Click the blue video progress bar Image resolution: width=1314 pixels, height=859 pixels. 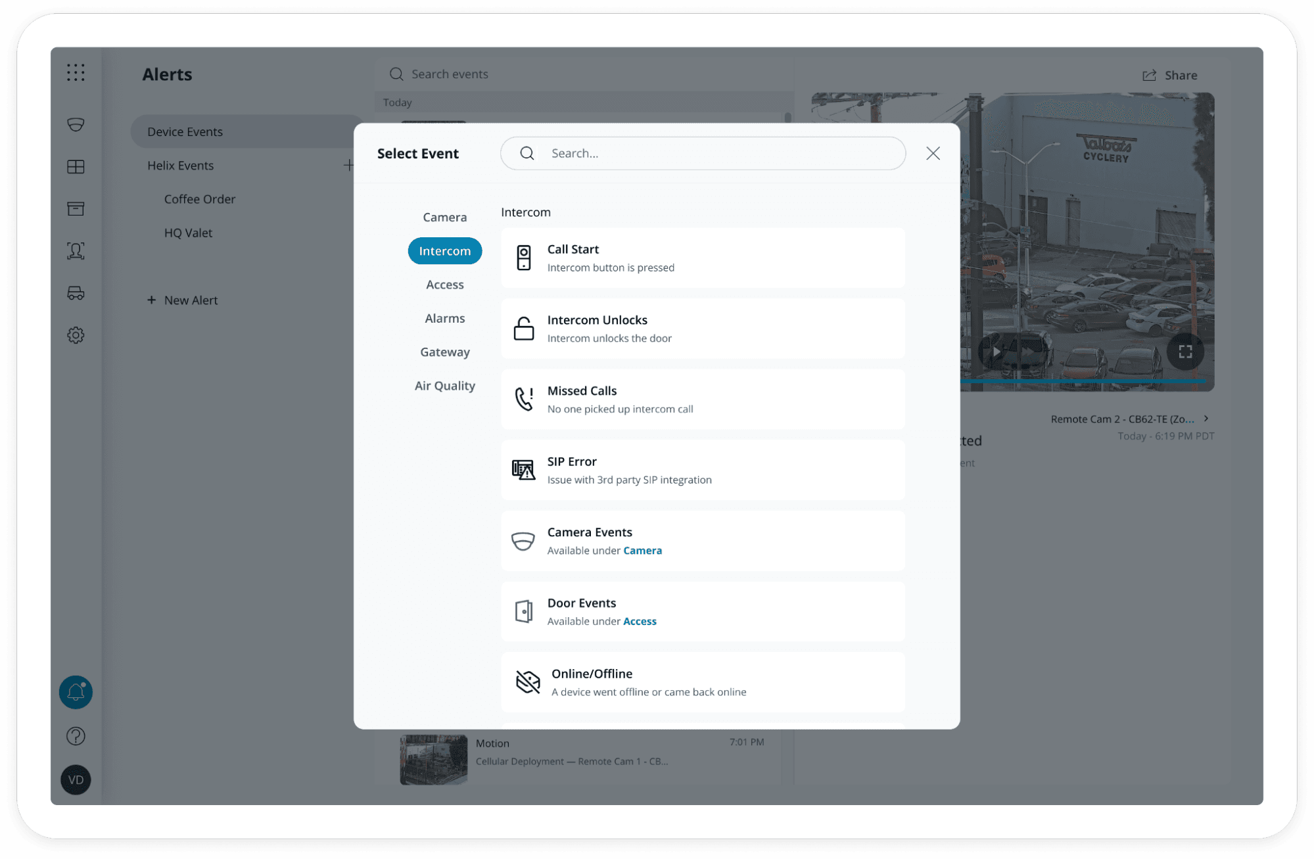pos(1085,380)
